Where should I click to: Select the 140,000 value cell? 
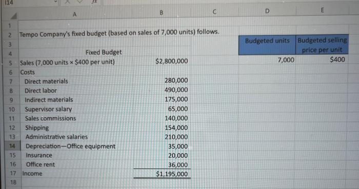[x=176, y=118]
